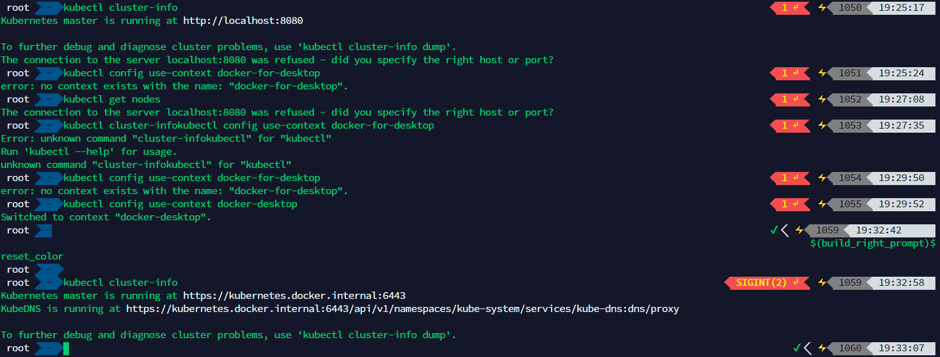Viewport: 940px width, 357px height.
Task: Click the red error badge at 19:25:24
Action: click(x=790, y=73)
